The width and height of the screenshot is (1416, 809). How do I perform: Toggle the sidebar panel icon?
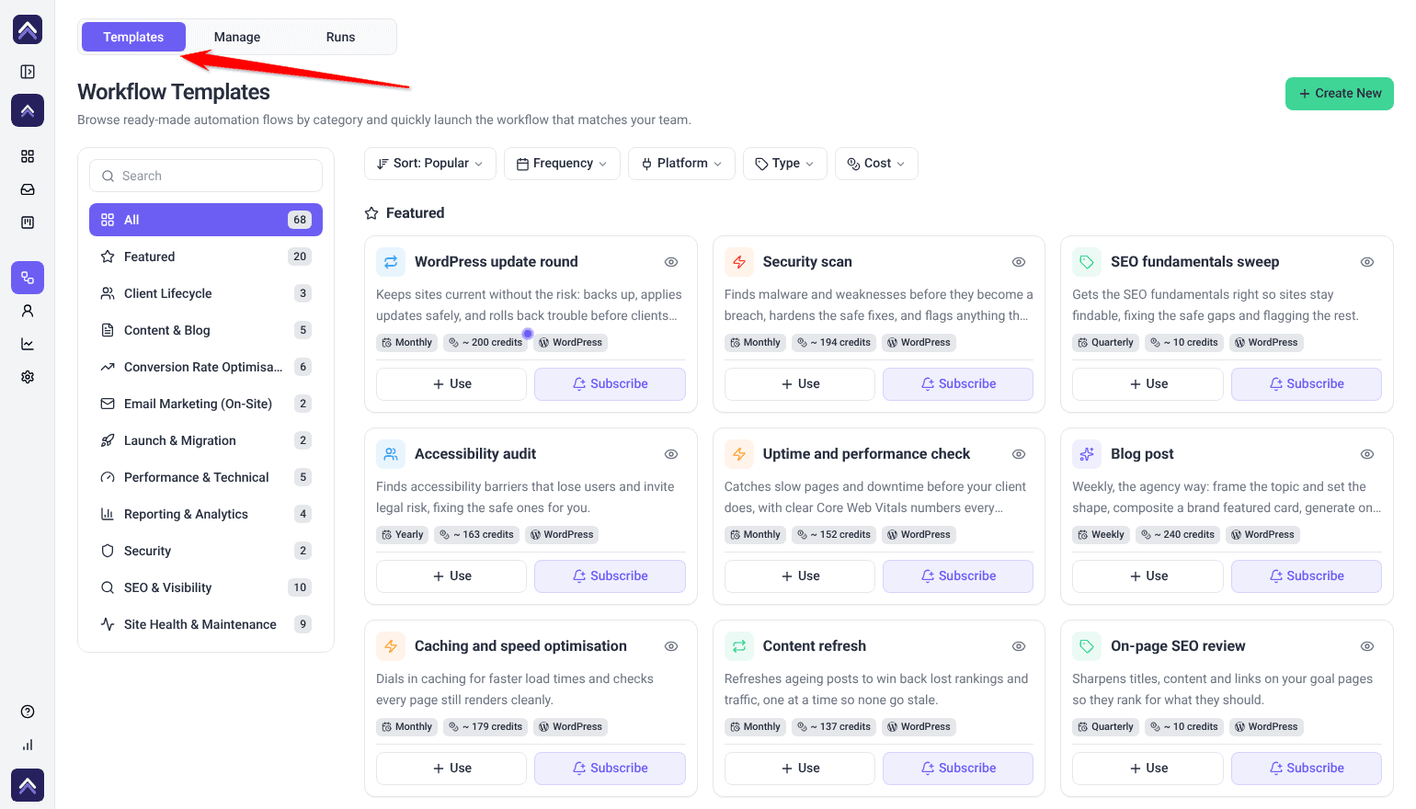(x=28, y=72)
